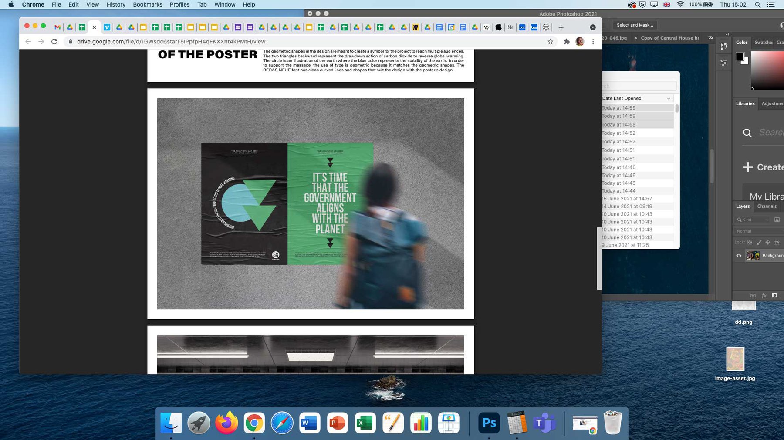Open the Apple menu
The width and height of the screenshot is (784, 440).
click(x=11, y=4)
